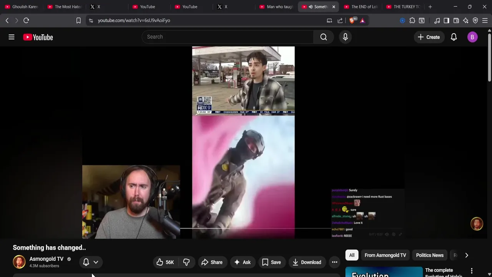
Task: Switch to the Man who taught tab
Action: [276, 7]
